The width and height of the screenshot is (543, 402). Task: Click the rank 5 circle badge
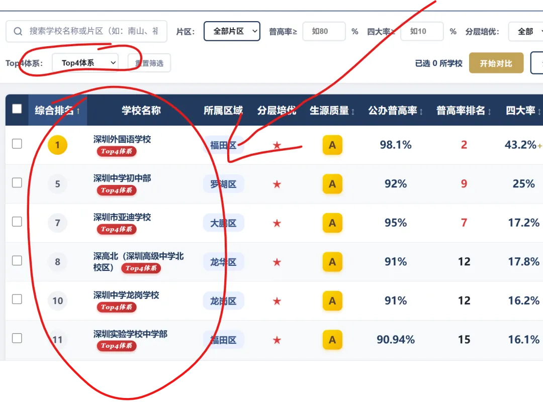(x=57, y=184)
